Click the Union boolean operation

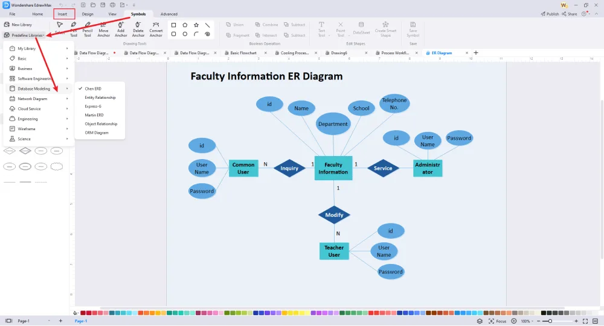click(x=234, y=25)
